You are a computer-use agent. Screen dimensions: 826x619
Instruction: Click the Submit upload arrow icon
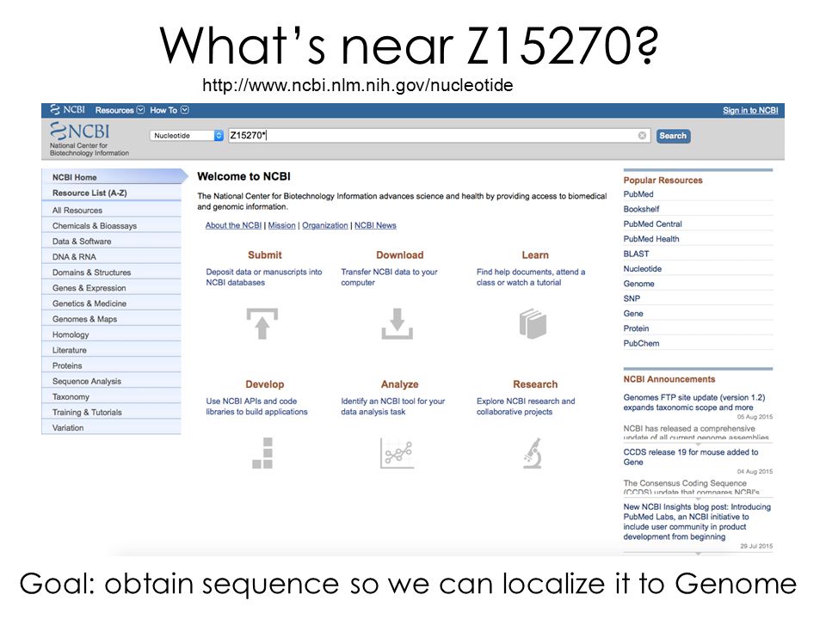pos(262,324)
